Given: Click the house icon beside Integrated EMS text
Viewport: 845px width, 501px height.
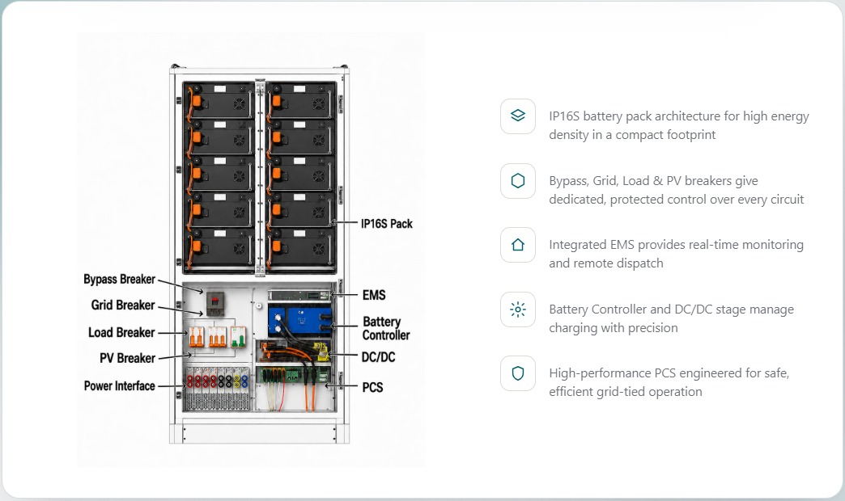Looking at the screenshot, I should pyautogui.click(x=518, y=245).
